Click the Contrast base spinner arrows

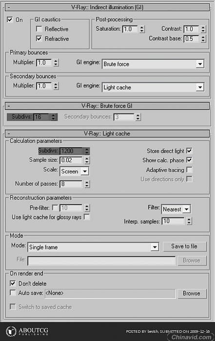tap(203, 39)
